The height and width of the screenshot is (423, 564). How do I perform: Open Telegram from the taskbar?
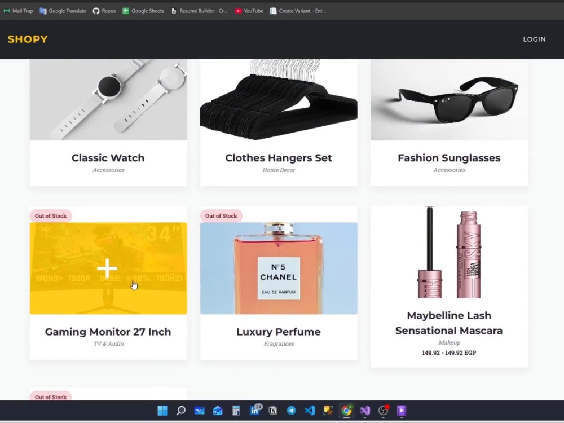tap(292, 411)
